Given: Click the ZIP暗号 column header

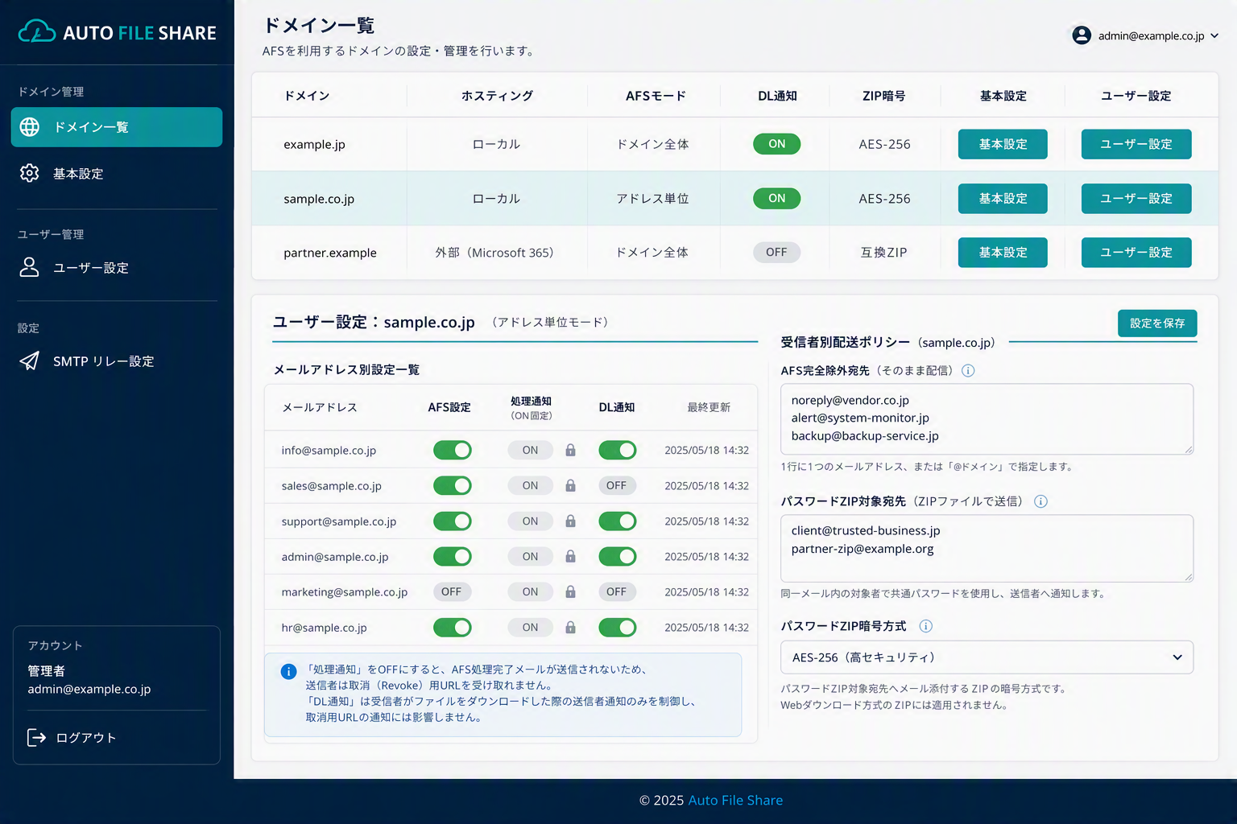Looking at the screenshot, I should tap(883, 96).
